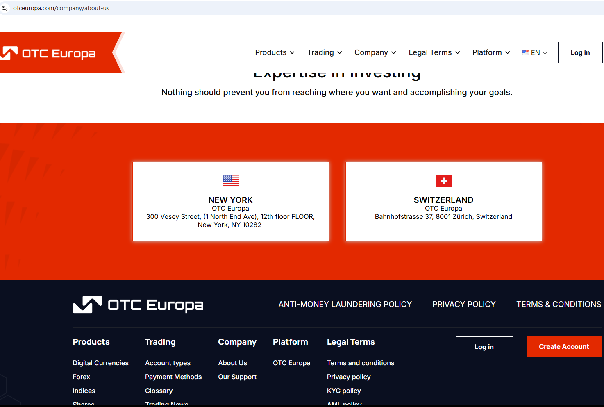Click the site info icon beside the URL
Screen dimensions: 604x407
coord(5,8)
